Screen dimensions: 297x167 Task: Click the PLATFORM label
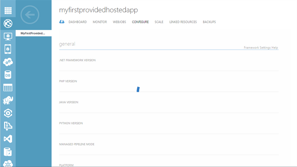coord(66,165)
